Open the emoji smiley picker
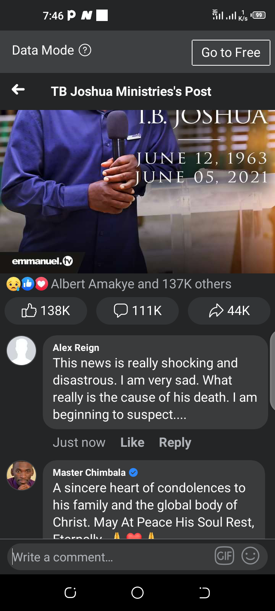This screenshot has height=611, width=275. click(251, 556)
